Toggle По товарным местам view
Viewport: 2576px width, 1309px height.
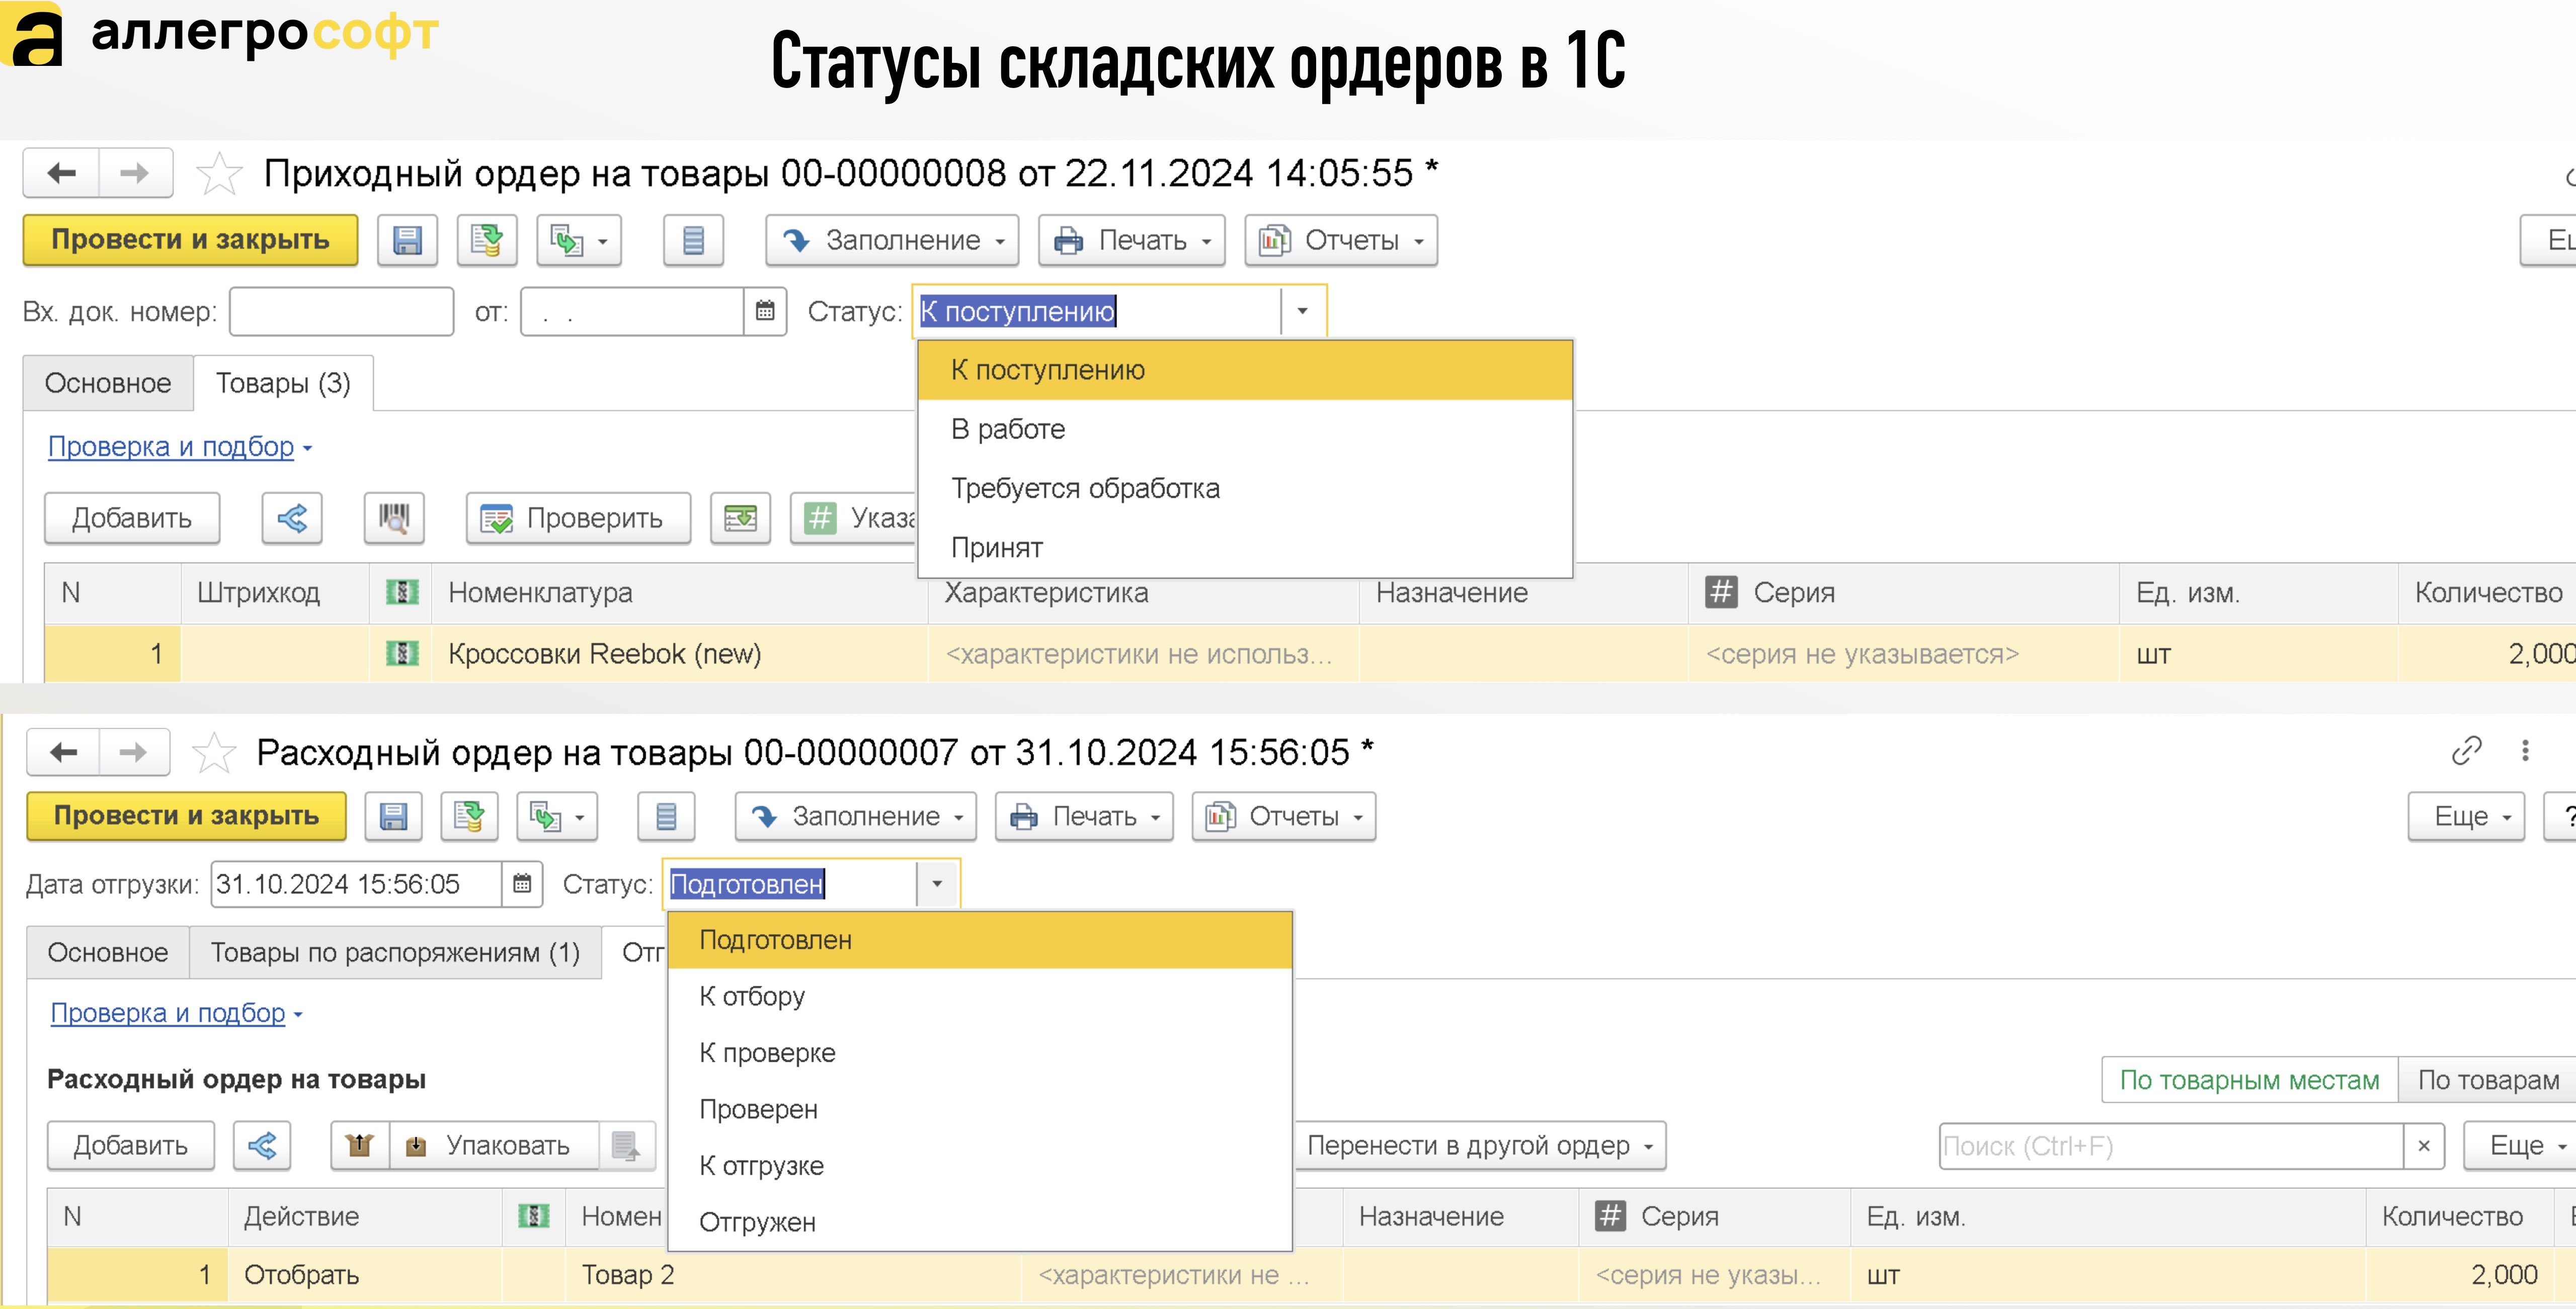[2249, 1080]
